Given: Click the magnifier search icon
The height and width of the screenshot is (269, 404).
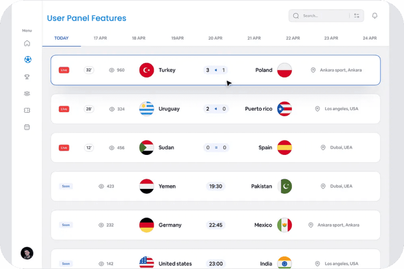Looking at the screenshot, I should pyautogui.click(x=296, y=15).
